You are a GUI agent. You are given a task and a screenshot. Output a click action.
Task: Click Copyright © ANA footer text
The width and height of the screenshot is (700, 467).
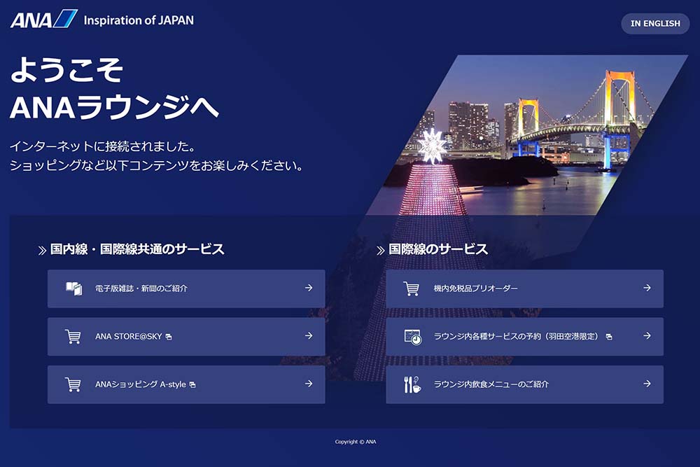coord(356,442)
